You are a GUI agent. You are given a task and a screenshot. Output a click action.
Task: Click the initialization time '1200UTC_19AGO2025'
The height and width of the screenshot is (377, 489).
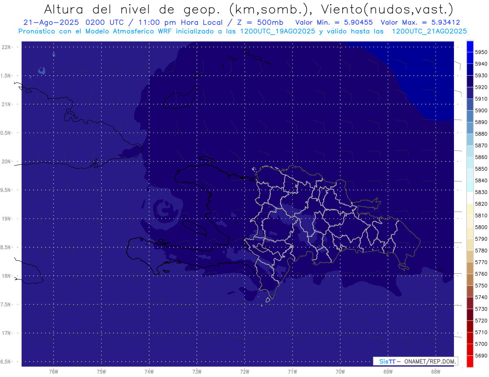277,31
